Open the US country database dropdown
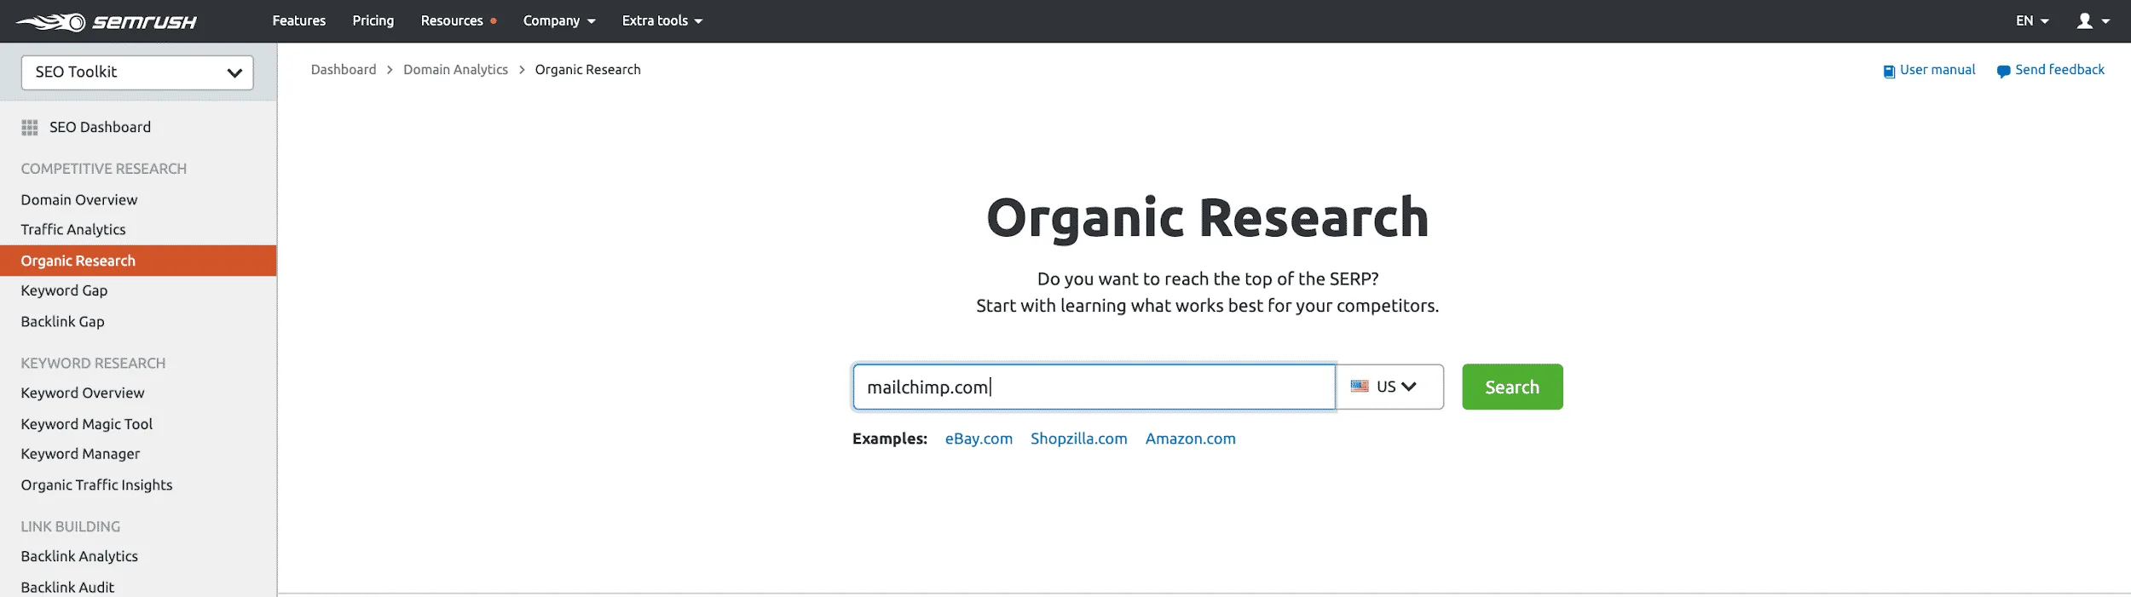This screenshot has width=2131, height=597. [x=1389, y=387]
